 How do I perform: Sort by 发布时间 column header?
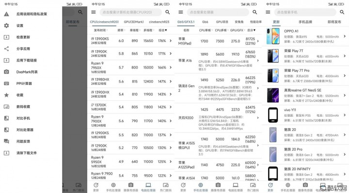coord(101,30)
